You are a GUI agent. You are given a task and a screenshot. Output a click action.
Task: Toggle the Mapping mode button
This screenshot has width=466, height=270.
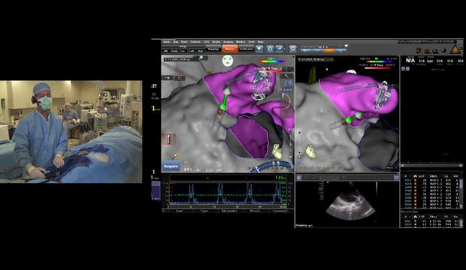[x=213, y=49]
